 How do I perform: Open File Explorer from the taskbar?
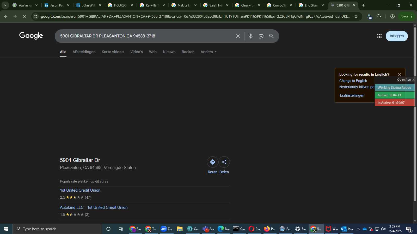click(180, 229)
